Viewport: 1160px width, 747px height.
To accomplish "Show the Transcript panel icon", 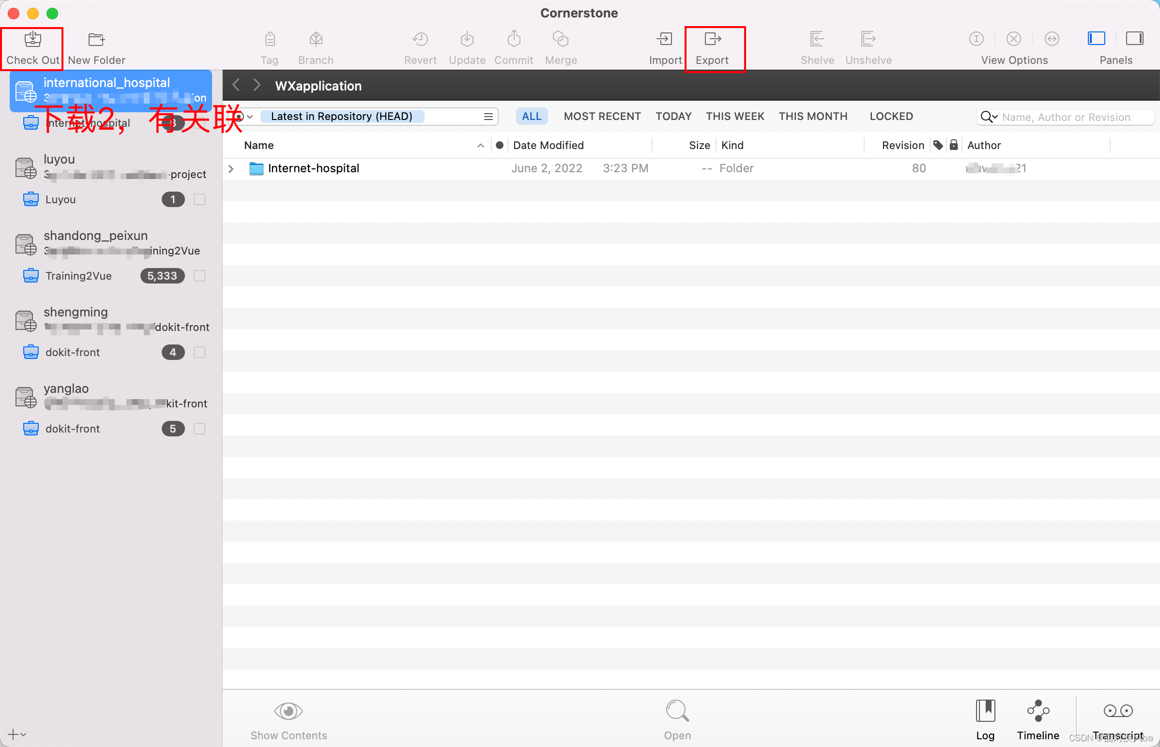I will 1117,711.
